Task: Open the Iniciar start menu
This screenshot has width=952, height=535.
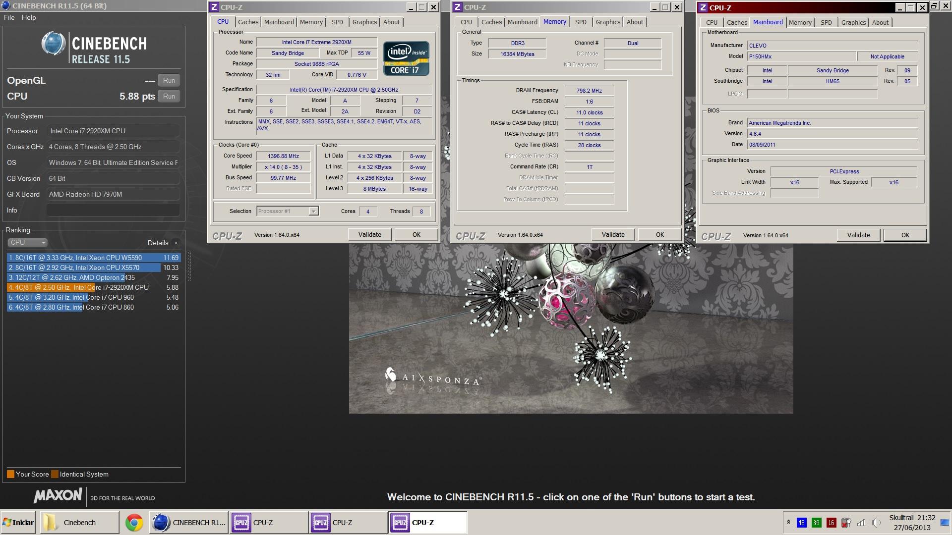Action: click(x=18, y=523)
